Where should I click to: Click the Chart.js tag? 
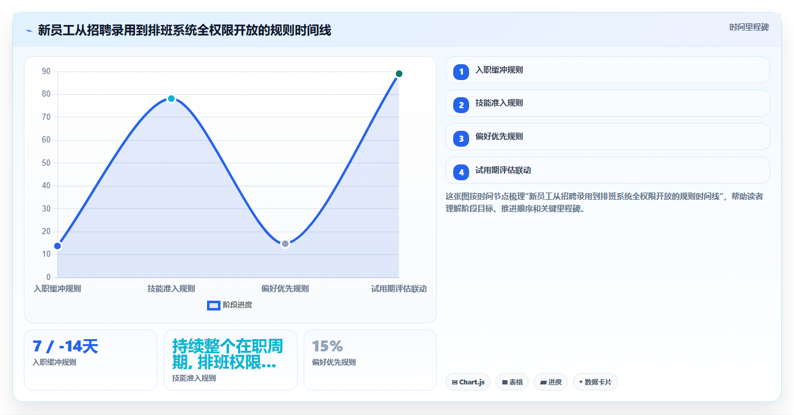468,382
